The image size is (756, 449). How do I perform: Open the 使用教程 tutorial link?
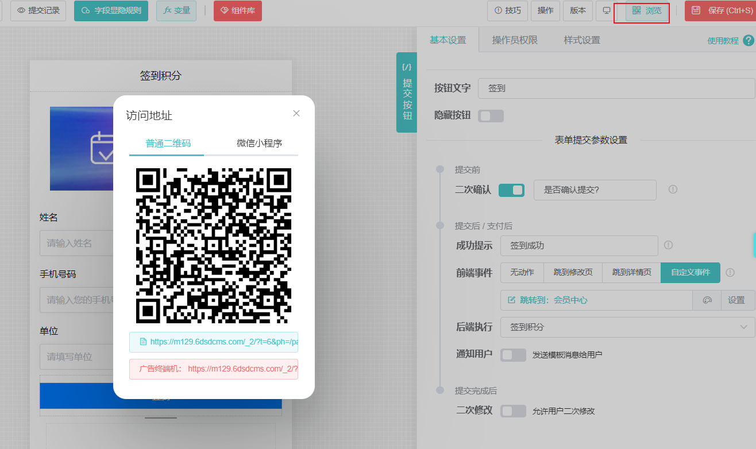pos(723,41)
